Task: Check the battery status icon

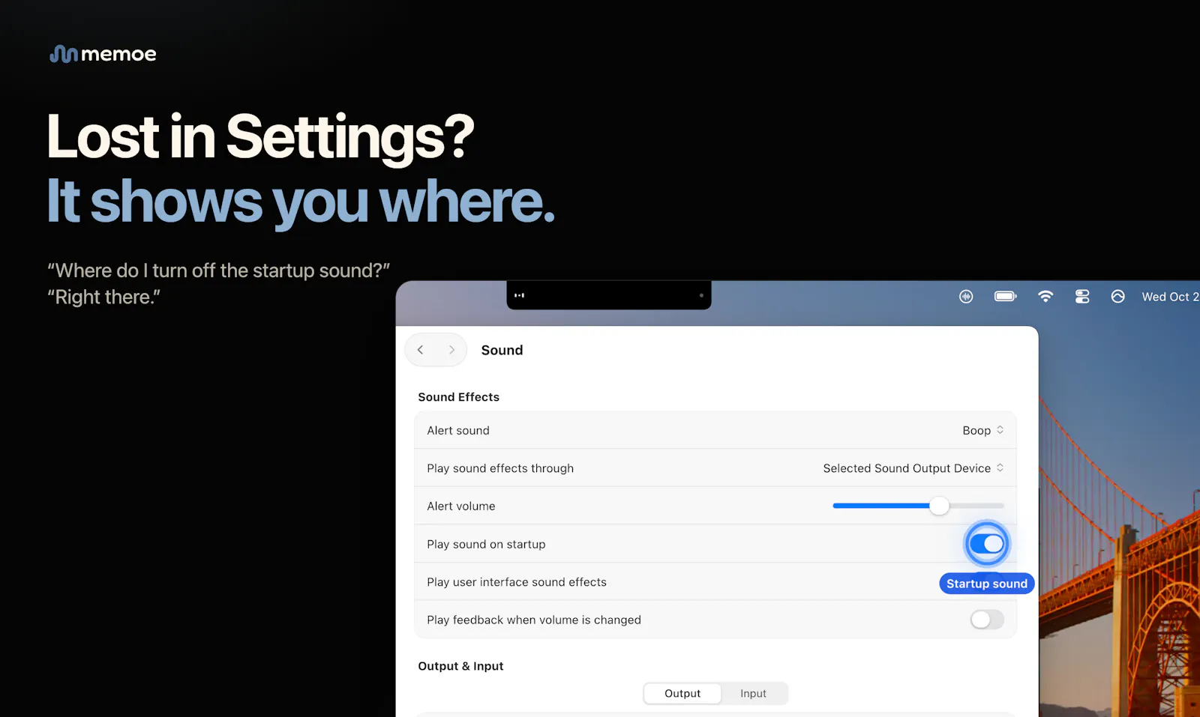Action: [x=1005, y=297]
